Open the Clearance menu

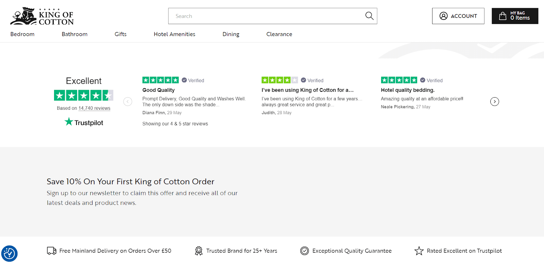click(x=279, y=34)
